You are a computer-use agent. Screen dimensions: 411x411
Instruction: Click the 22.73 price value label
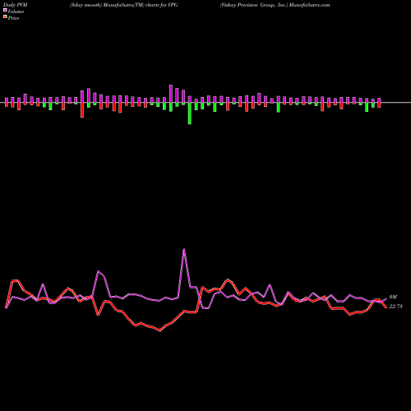395,307
